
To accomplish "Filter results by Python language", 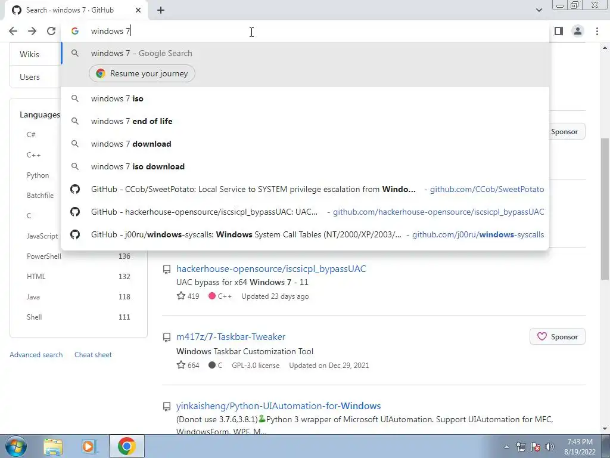I will [38, 175].
